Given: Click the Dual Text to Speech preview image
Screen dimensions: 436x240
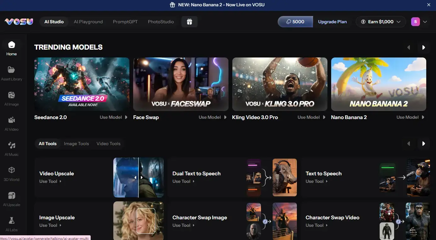Looking at the screenshot, I should 272,177.
